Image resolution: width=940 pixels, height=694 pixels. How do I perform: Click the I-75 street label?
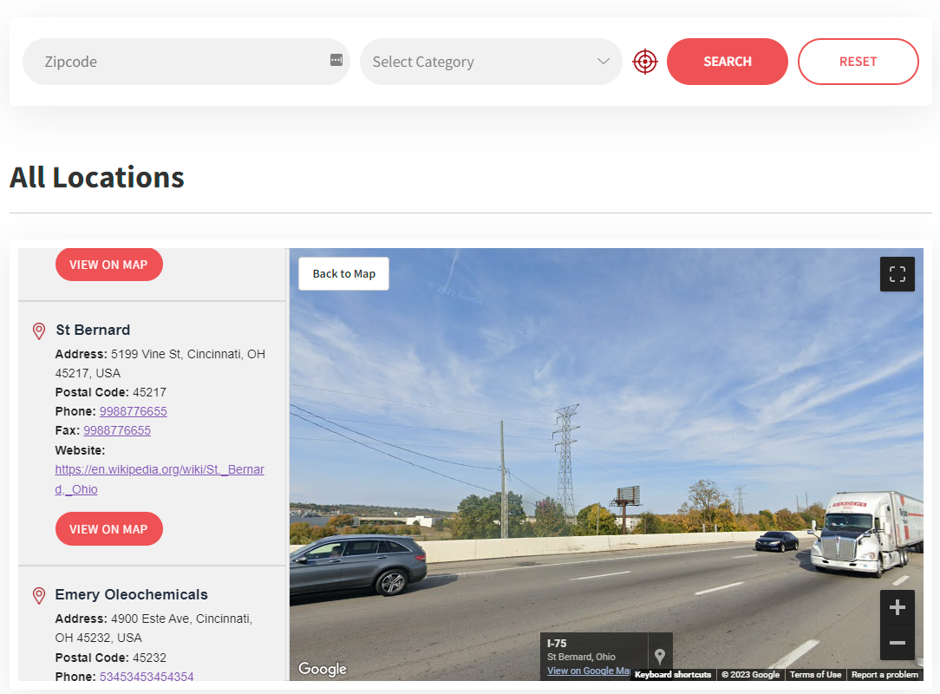tap(557, 643)
